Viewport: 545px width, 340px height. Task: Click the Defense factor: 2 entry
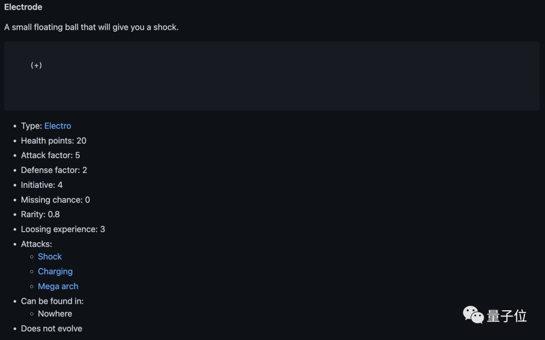54,170
